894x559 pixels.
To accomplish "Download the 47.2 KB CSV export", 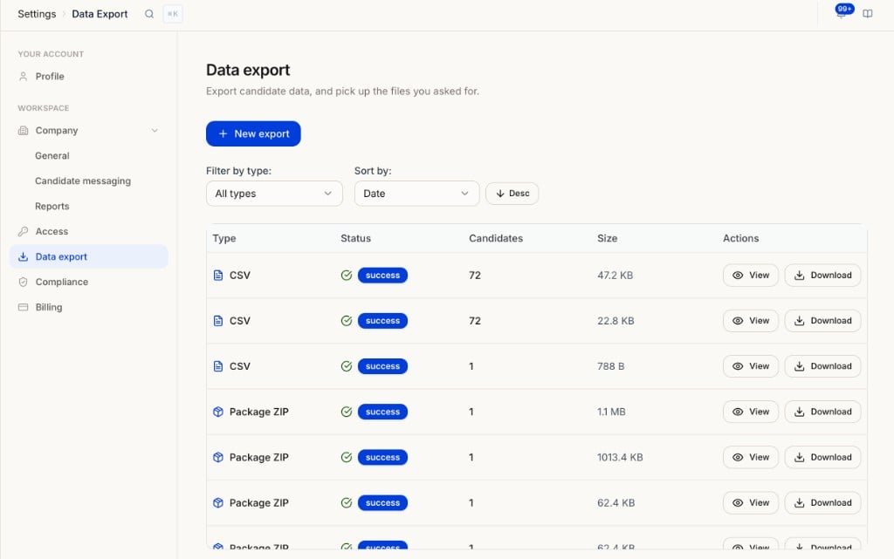I will tap(822, 276).
